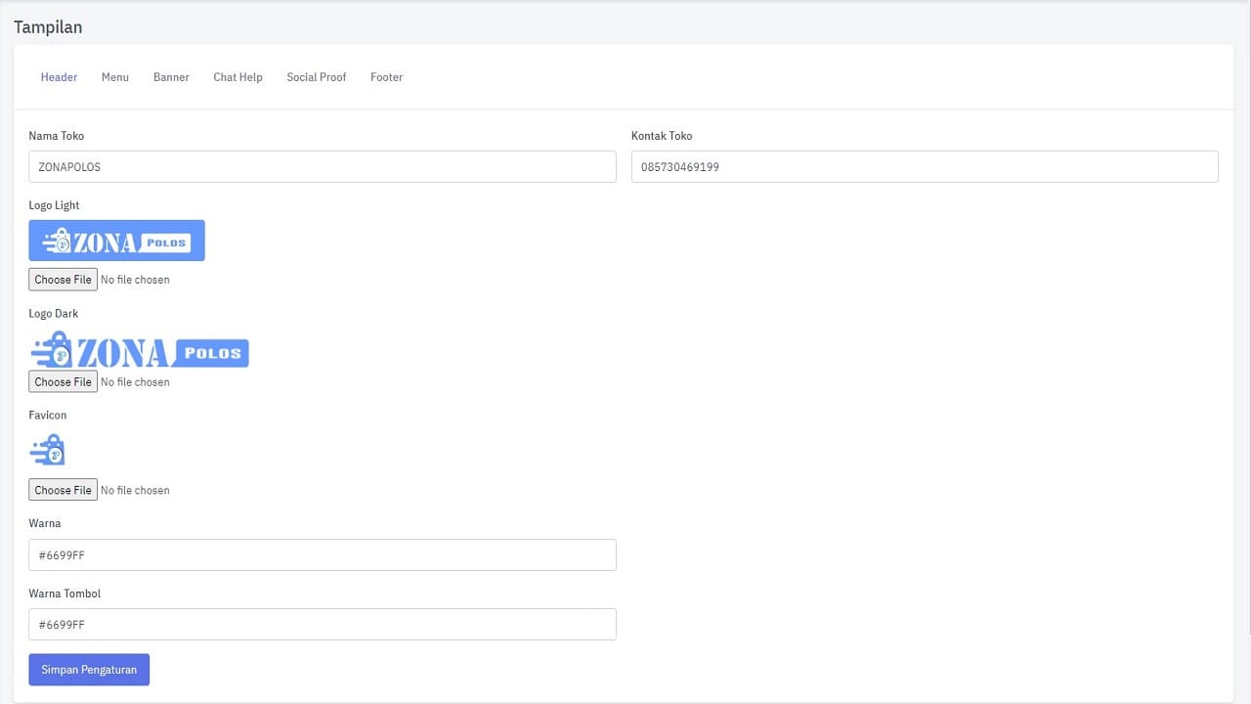Image resolution: width=1251 pixels, height=704 pixels.
Task: Switch to the Menu tab
Action: 115,77
